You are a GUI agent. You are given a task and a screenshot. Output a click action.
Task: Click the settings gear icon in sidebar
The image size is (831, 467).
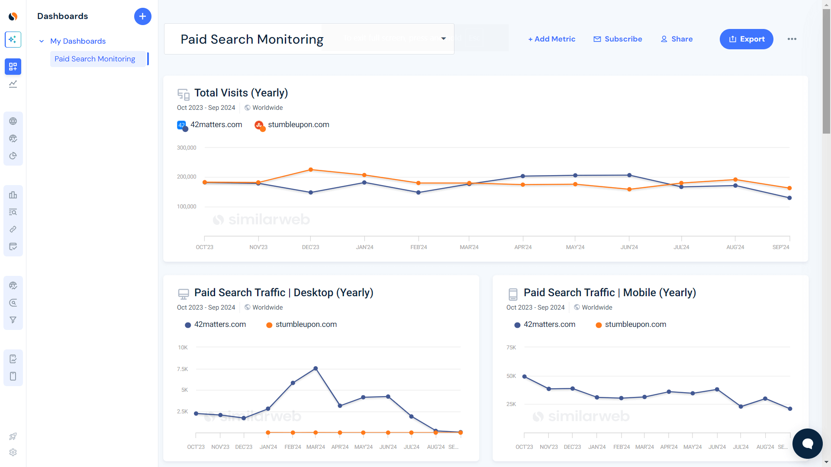[13, 453]
